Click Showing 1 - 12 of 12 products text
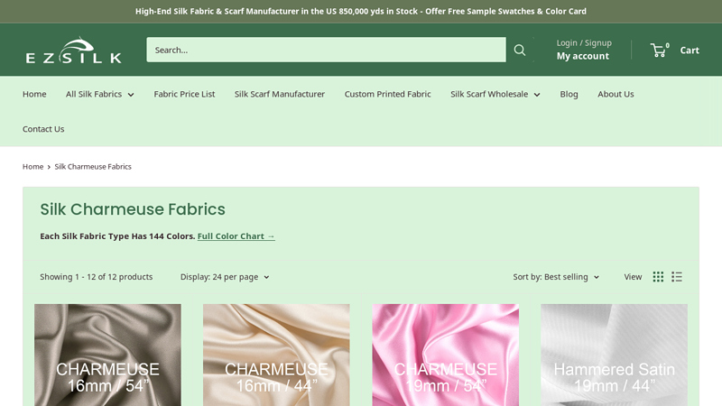The height and width of the screenshot is (406, 722). [97, 277]
